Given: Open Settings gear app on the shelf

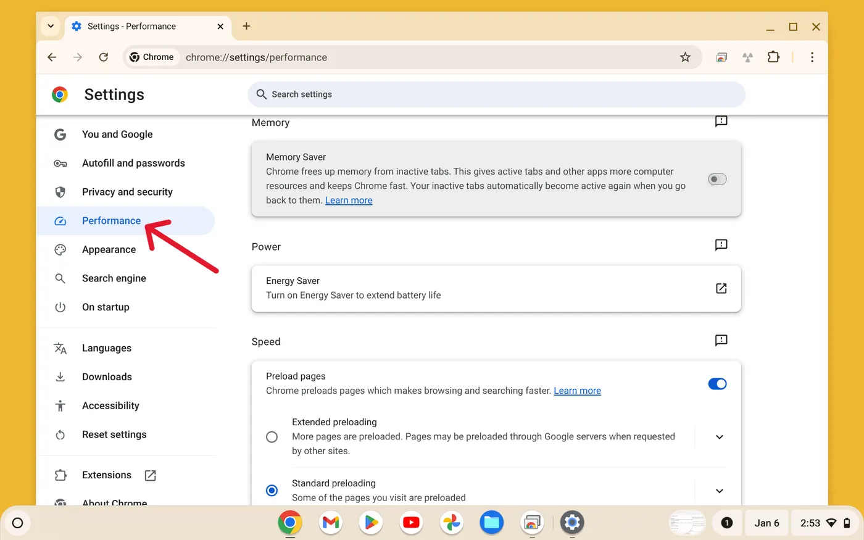Looking at the screenshot, I should [572, 523].
